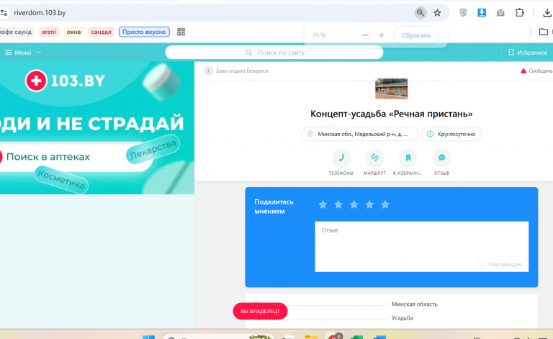This screenshot has height=339, width=553.
Task: Click the zoom magnifier icon in address bar
Action: coord(421,13)
